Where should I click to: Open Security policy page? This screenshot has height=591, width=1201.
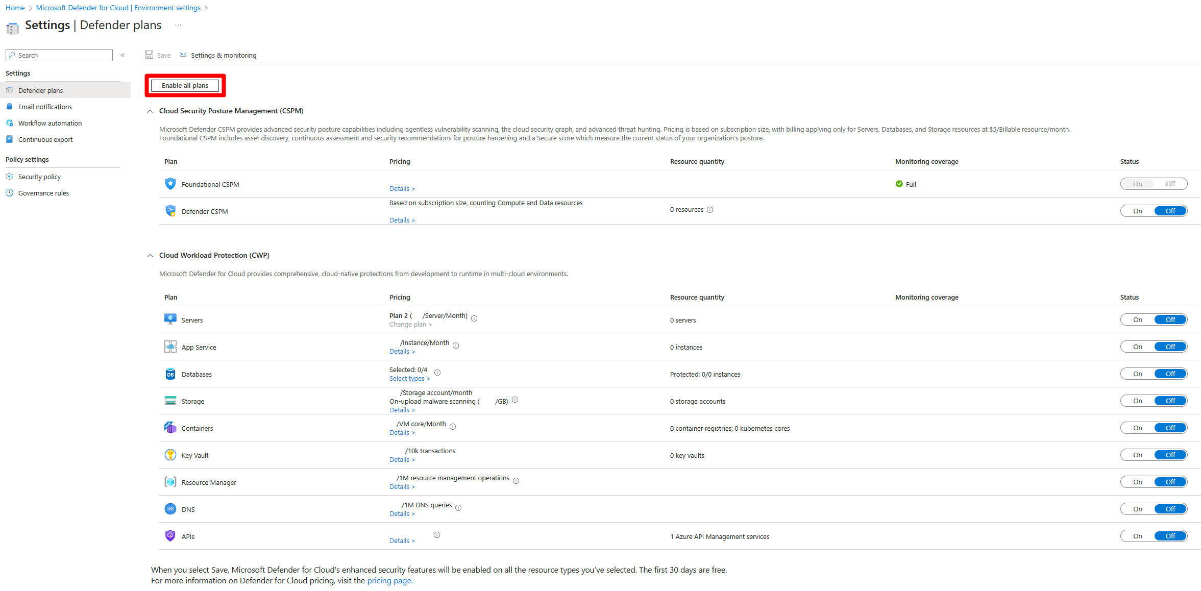click(x=39, y=177)
